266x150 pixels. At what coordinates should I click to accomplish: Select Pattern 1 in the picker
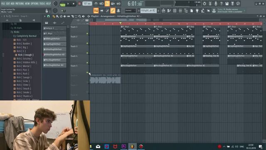54,28
